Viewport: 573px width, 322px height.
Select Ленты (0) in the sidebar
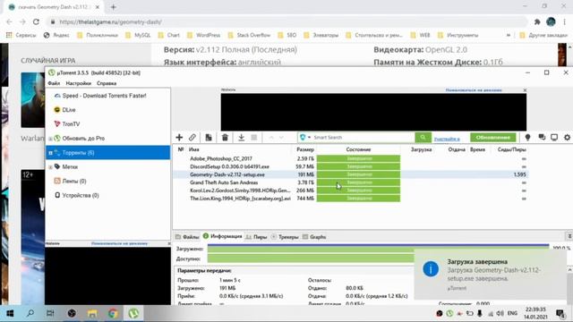pos(74,181)
